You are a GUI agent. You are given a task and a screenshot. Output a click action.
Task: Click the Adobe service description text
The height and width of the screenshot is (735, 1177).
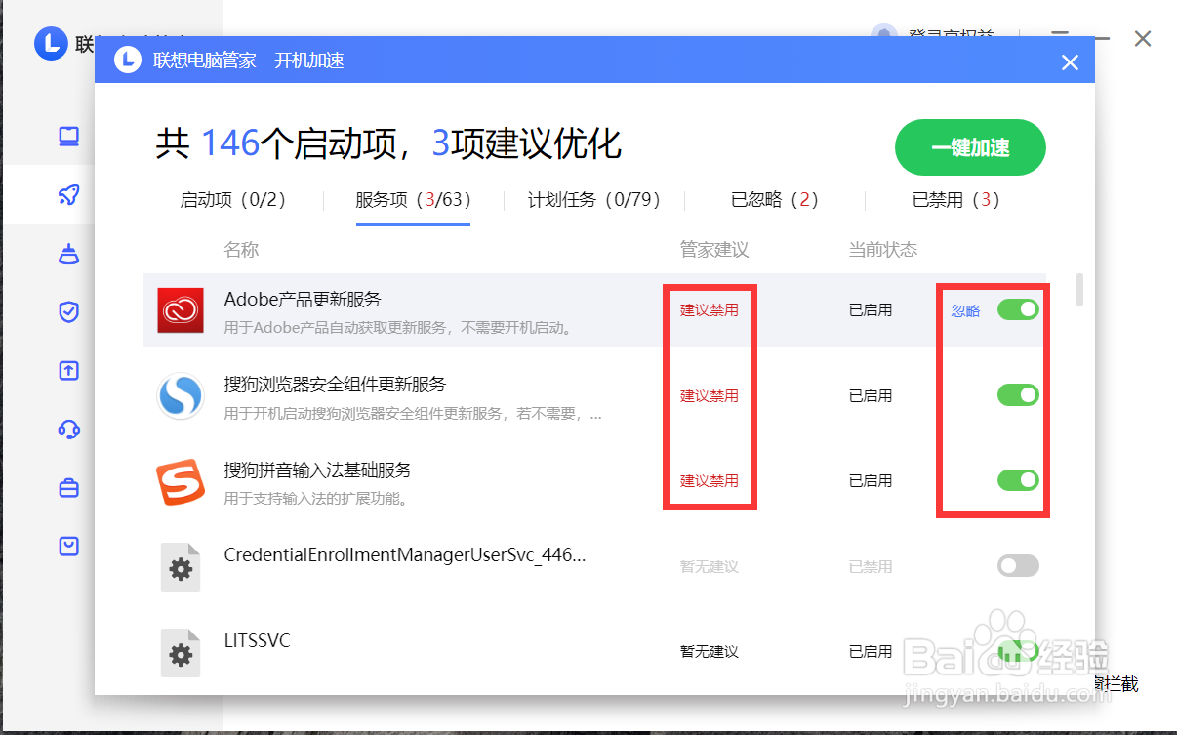coord(398,328)
